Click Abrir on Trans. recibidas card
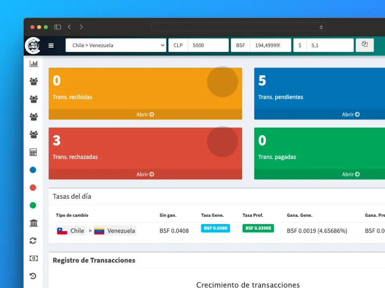The image size is (385, 288). pos(145,114)
